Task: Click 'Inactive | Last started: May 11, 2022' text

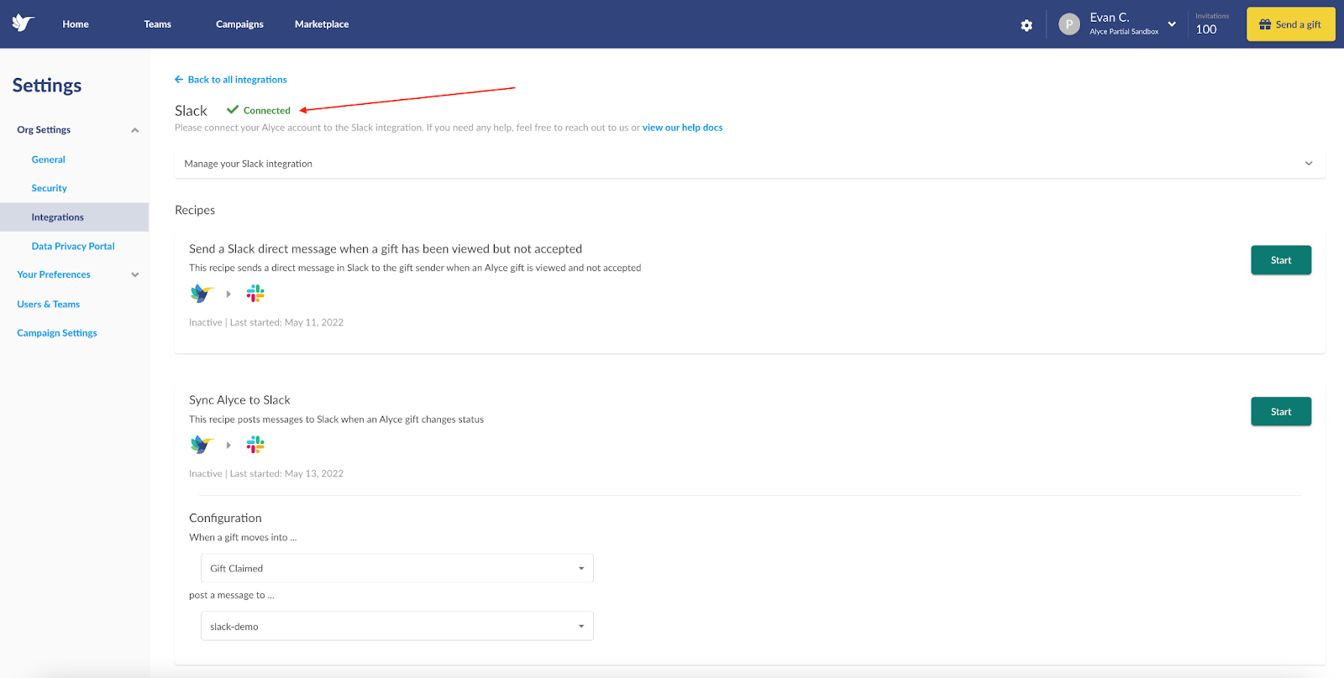Action: coord(266,322)
